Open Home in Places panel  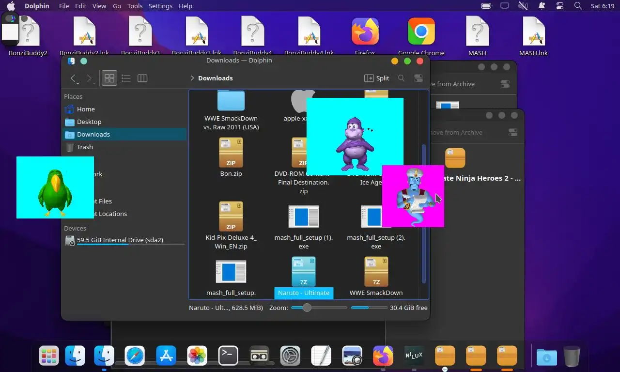point(124,109)
